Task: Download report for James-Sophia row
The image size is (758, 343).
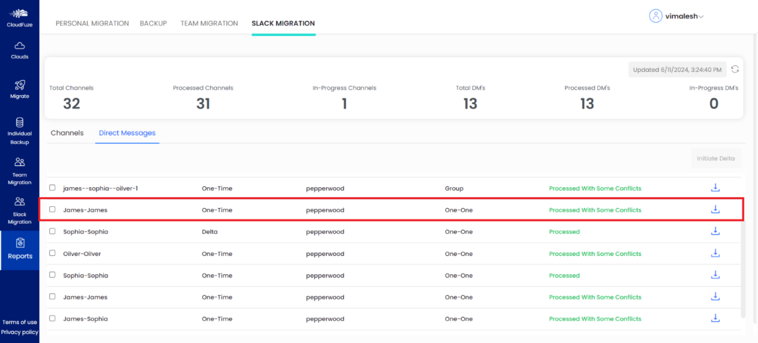Action: (715, 318)
